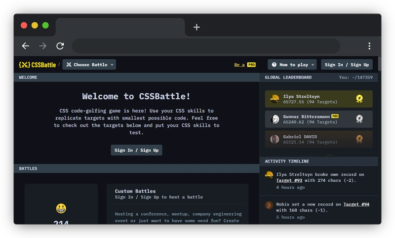Click 'Sign In / Sign Up to host a battle'
395x238 pixels.
[158, 197]
